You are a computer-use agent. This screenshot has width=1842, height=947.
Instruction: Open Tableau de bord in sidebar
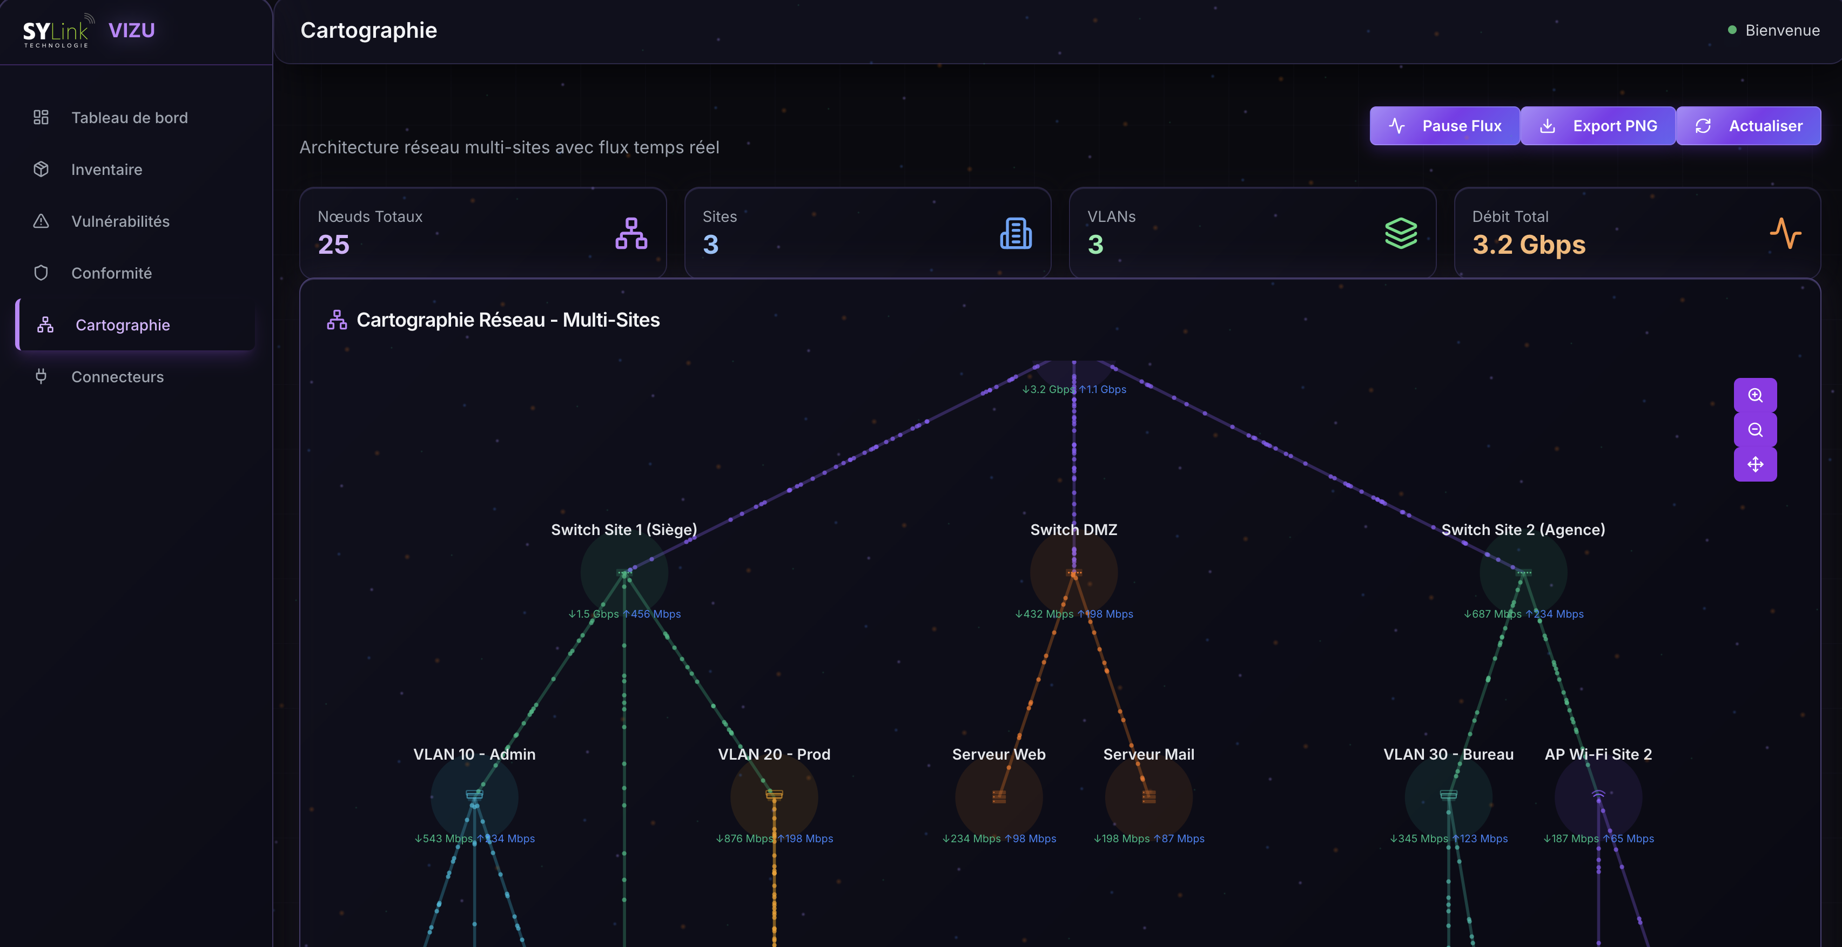pyautogui.click(x=130, y=117)
